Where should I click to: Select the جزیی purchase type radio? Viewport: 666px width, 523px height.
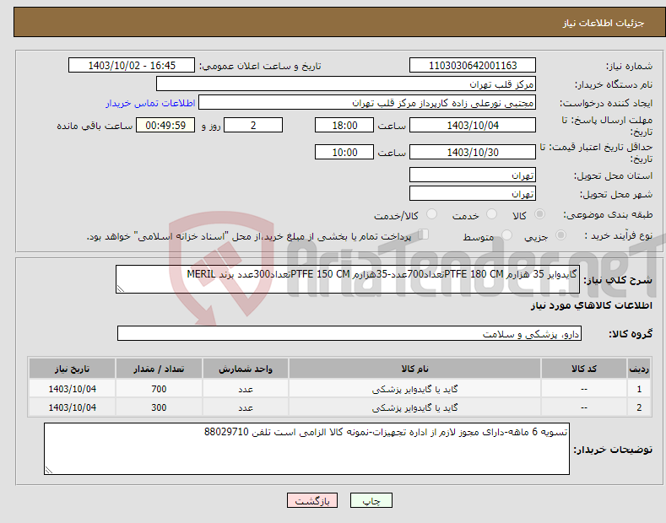pyautogui.click(x=560, y=235)
